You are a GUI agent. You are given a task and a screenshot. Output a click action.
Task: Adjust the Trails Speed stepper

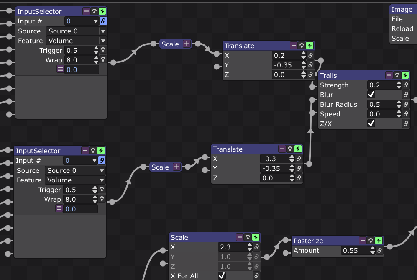coord(399,114)
